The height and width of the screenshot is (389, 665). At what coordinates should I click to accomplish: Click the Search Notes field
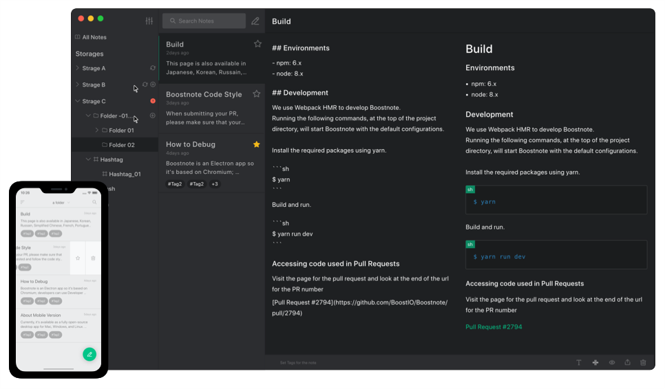click(x=204, y=21)
